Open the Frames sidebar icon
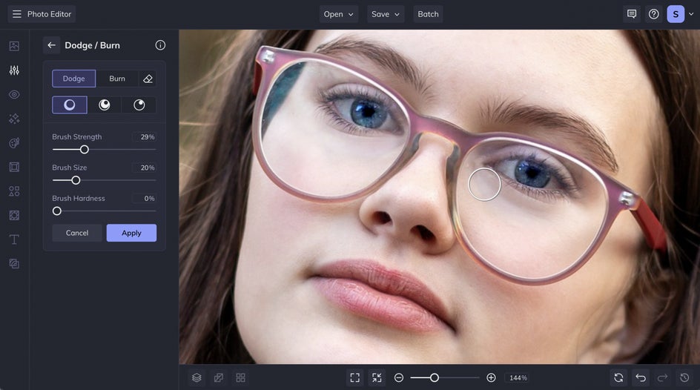This screenshot has width=700, height=390. (x=14, y=167)
